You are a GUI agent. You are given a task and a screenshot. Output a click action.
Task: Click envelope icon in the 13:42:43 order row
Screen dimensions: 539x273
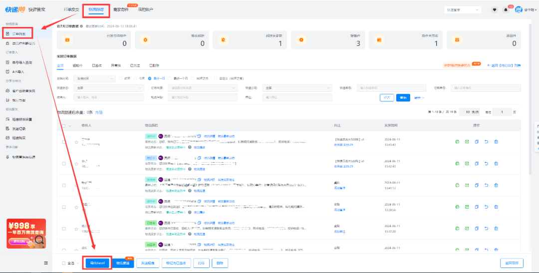point(467,163)
